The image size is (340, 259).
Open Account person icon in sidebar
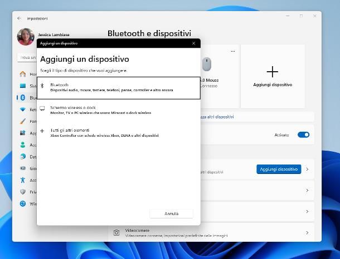click(23, 145)
